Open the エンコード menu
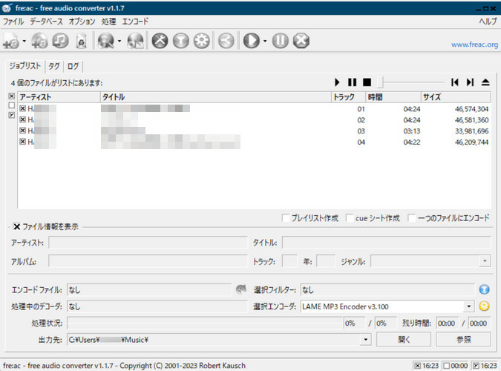The width and height of the screenshot is (501, 371). (x=136, y=22)
